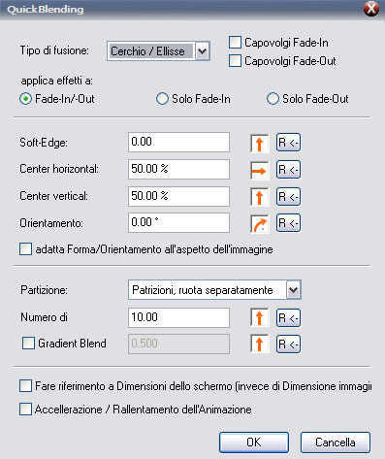Reset Orientamento with its R<- button
The image size is (385, 459).
pos(288,223)
